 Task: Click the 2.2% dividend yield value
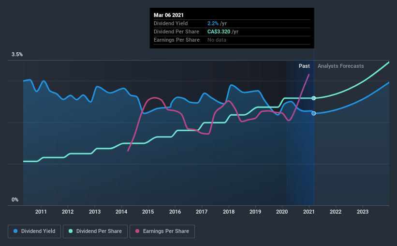coord(213,23)
